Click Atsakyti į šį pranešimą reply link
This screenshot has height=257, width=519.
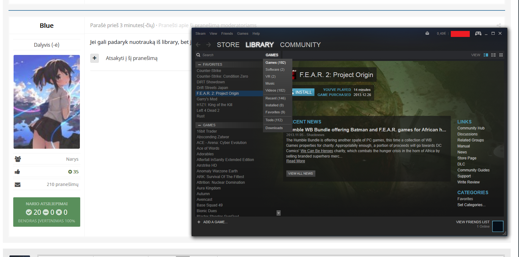[x=132, y=58]
